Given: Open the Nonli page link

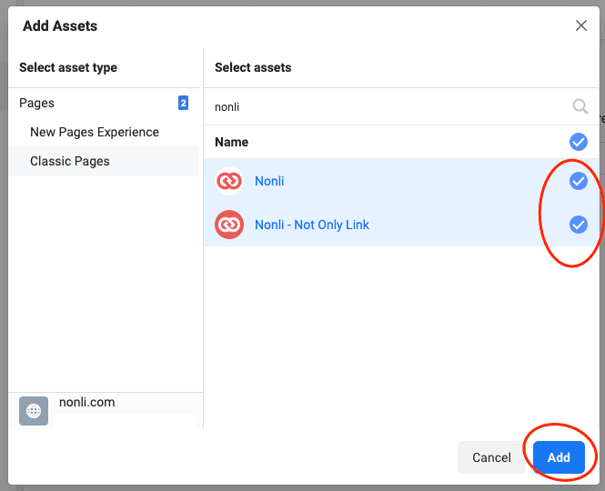Looking at the screenshot, I should click(269, 181).
